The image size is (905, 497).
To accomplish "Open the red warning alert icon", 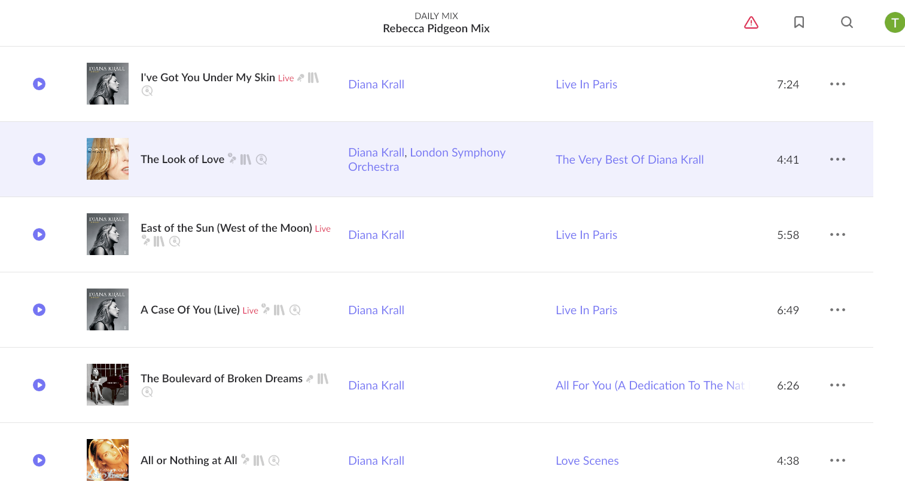I will pyautogui.click(x=751, y=23).
